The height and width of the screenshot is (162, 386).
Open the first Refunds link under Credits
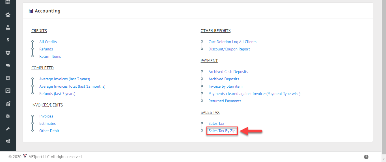46,49
